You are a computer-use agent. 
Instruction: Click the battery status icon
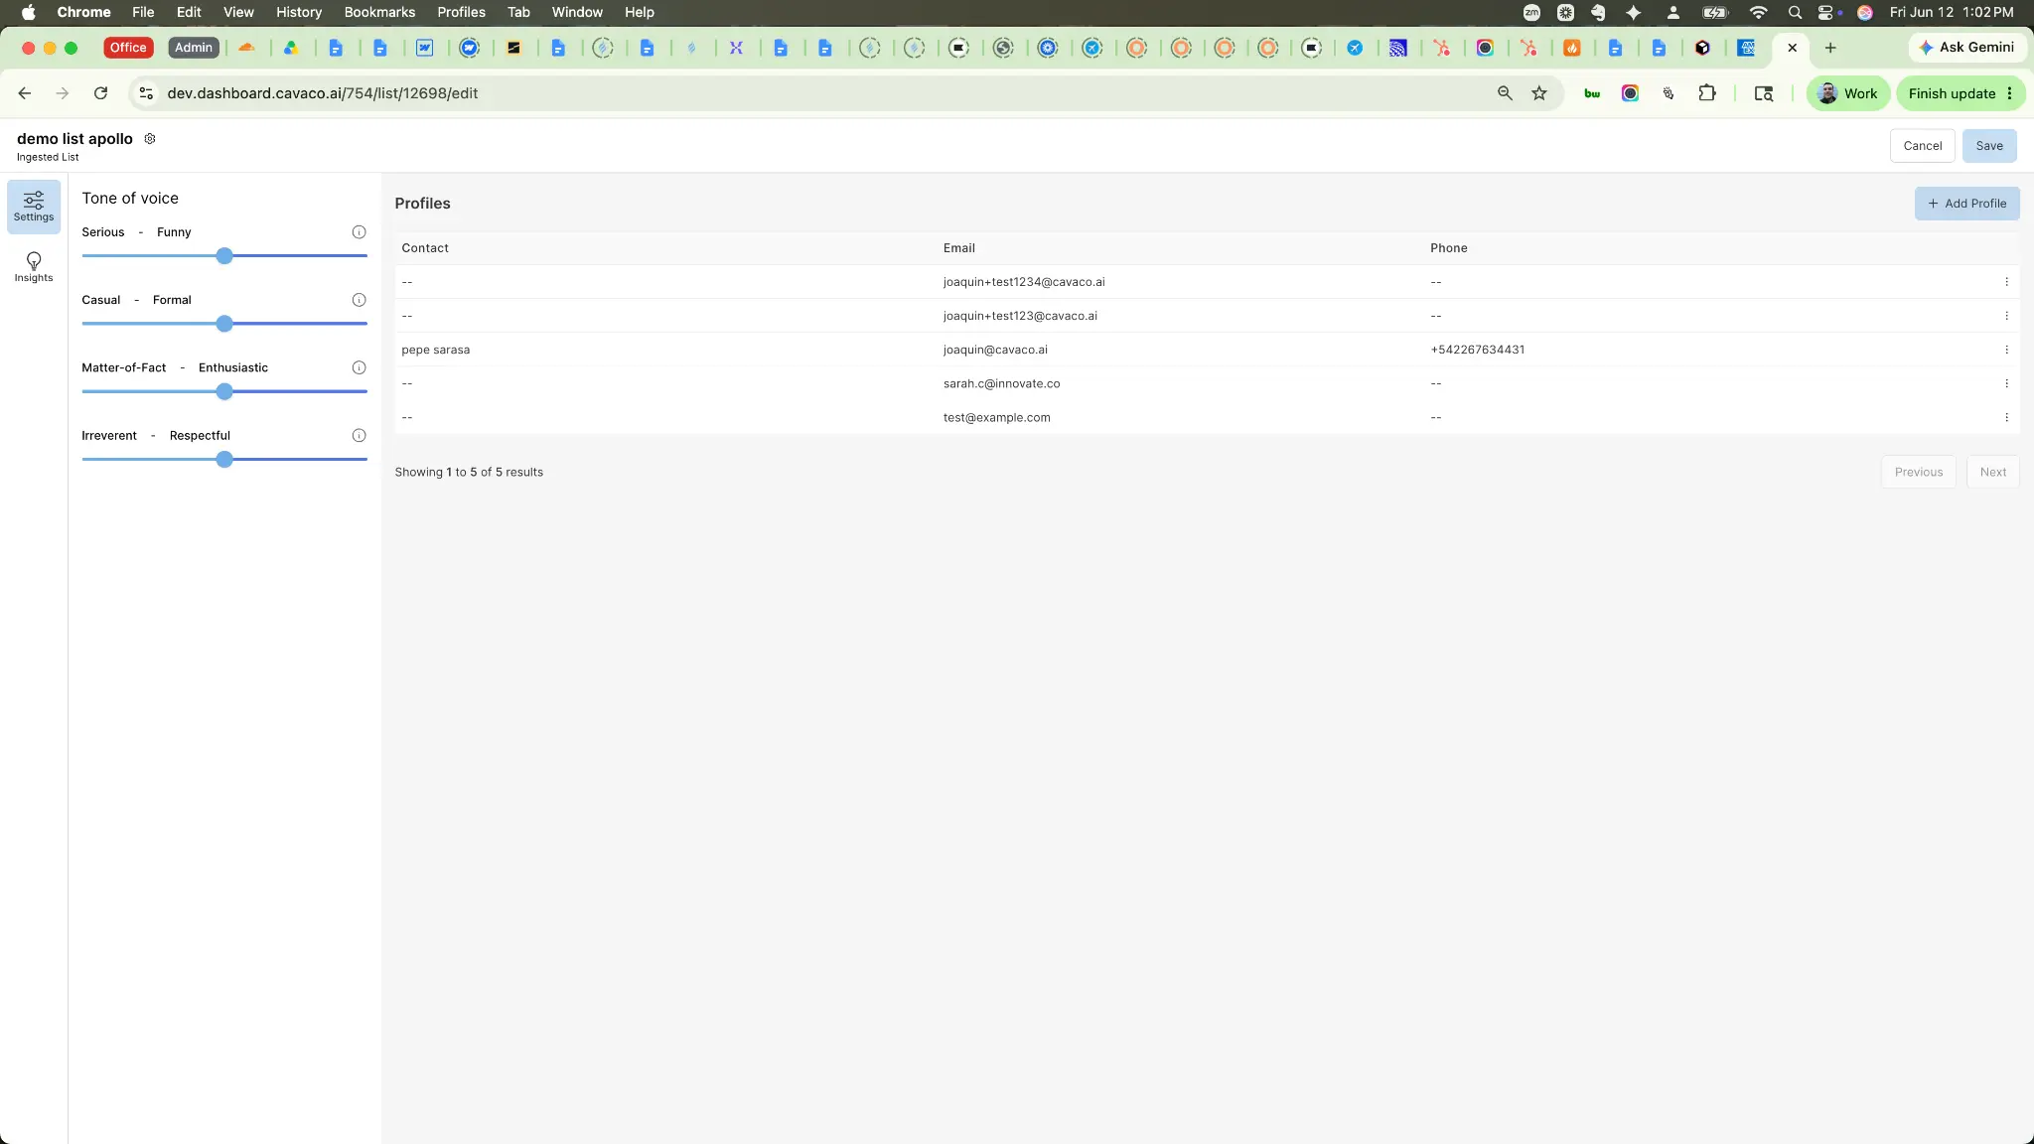(1715, 12)
